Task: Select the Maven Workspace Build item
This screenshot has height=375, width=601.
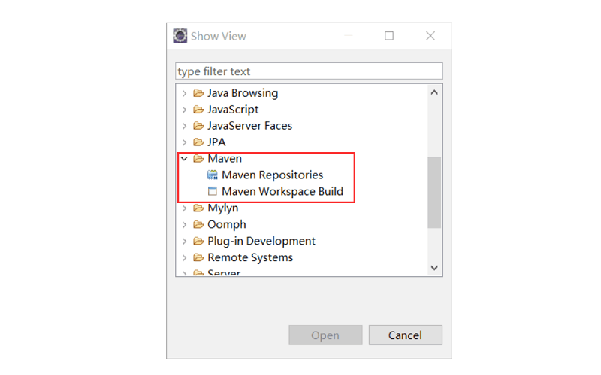Action: (x=282, y=192)
